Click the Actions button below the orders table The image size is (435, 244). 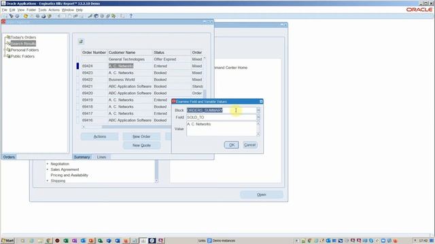pos(100,136)
